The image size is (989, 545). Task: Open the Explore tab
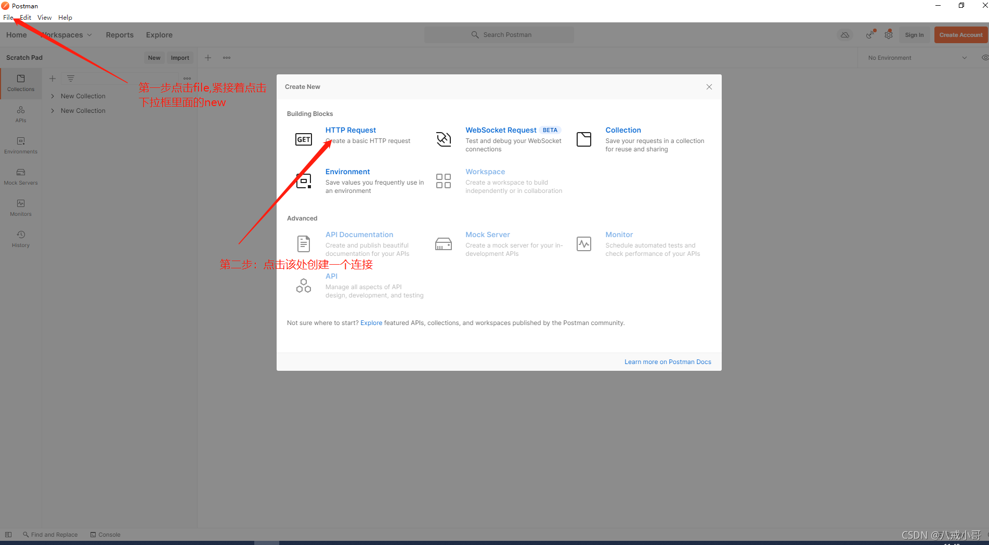(x=159, y=35)
